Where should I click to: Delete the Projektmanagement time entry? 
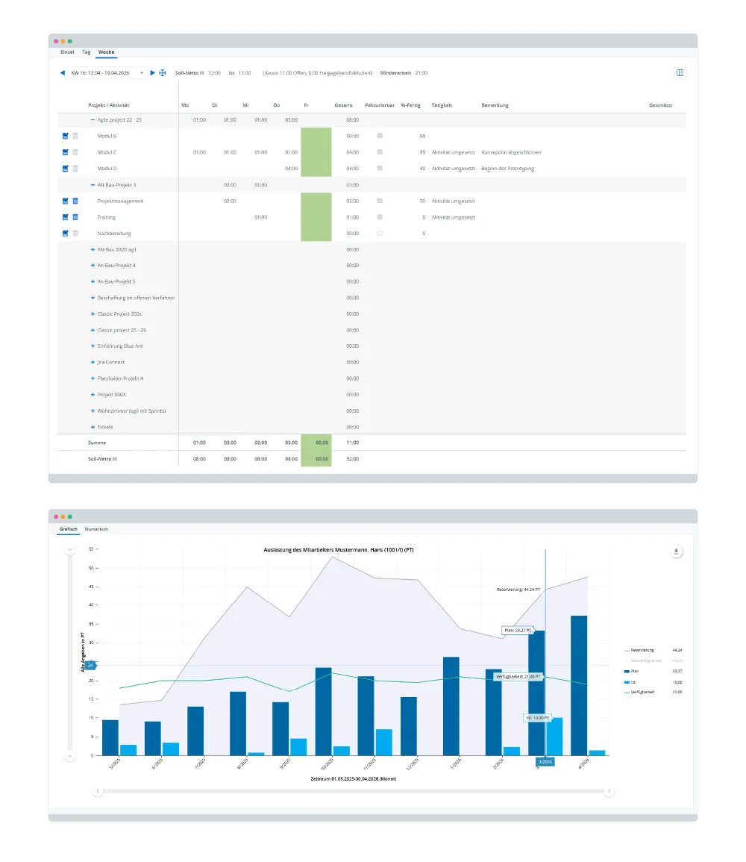point(75,201)
